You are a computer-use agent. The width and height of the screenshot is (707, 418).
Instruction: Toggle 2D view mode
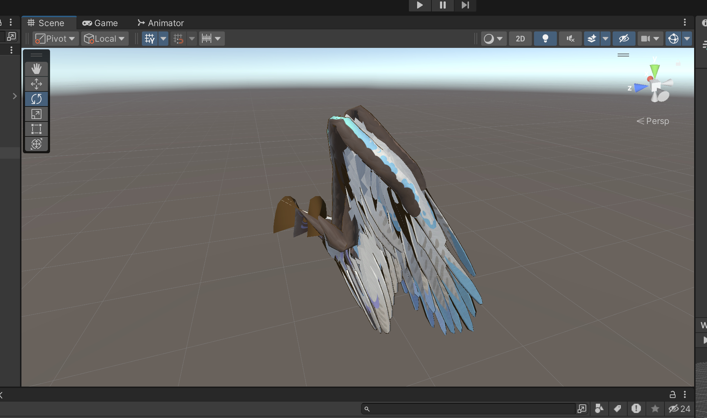pyautogui.click(x=520, y=39)
